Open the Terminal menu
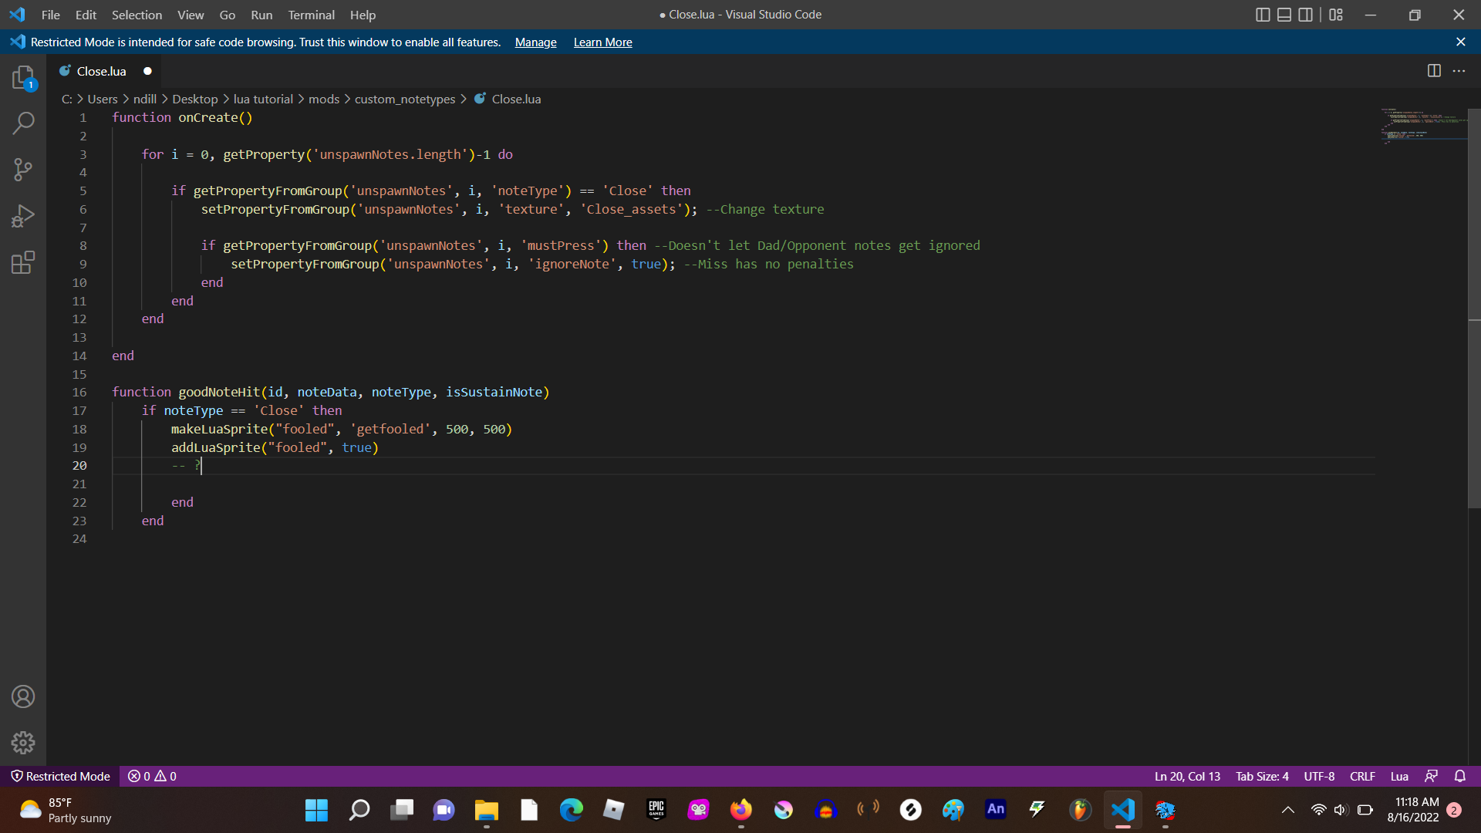Screen dimensions: 1481x833 point(311,15)
